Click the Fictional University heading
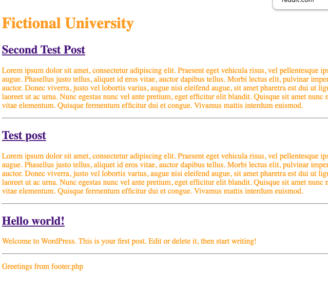328x284 pixels. coord(68,23)
